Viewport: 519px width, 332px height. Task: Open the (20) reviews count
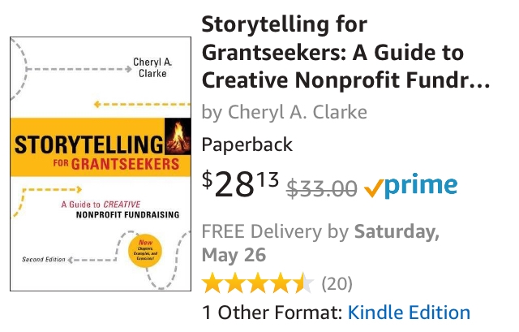point(337,283)
